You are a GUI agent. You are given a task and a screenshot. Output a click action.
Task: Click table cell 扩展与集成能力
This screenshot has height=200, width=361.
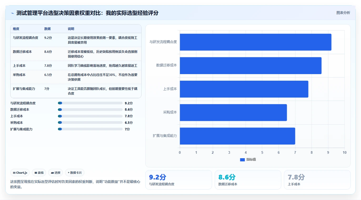[x=24, y=89]
